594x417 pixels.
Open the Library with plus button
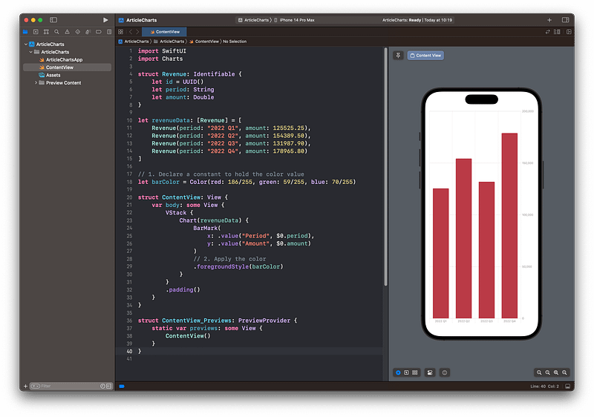click(549, 20)
